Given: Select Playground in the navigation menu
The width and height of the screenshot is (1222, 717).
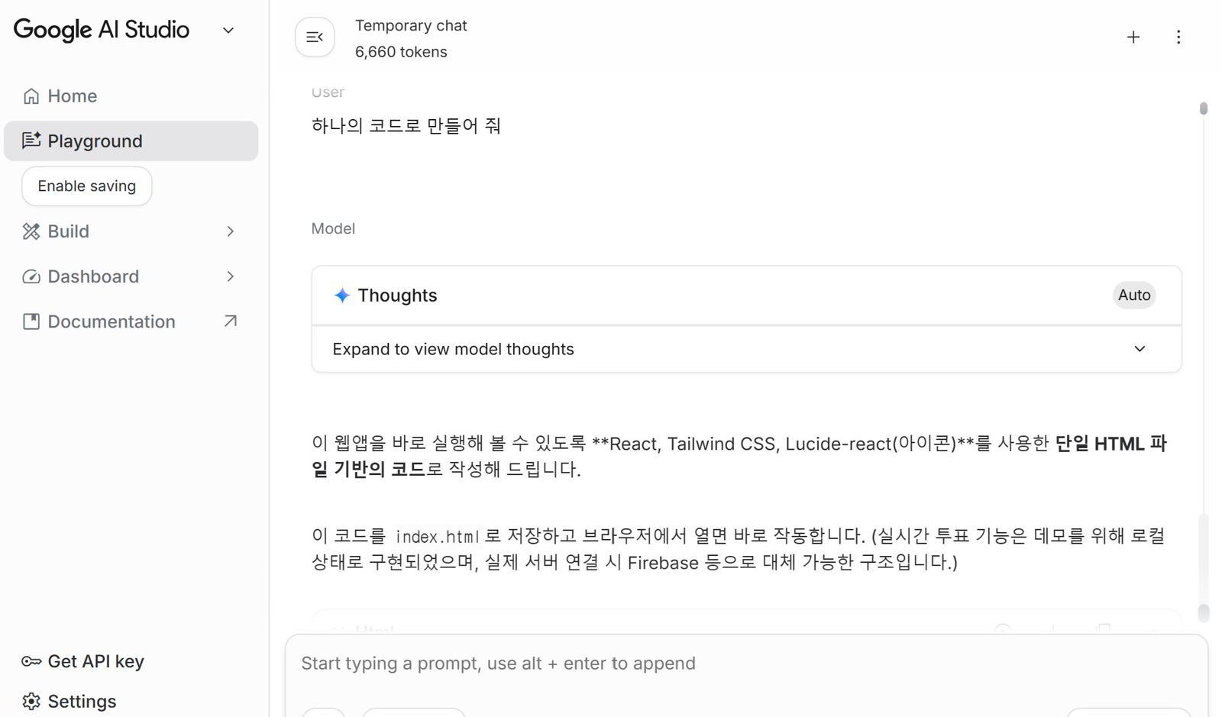Looking at the screenshot, I should [x=95, y=140].
